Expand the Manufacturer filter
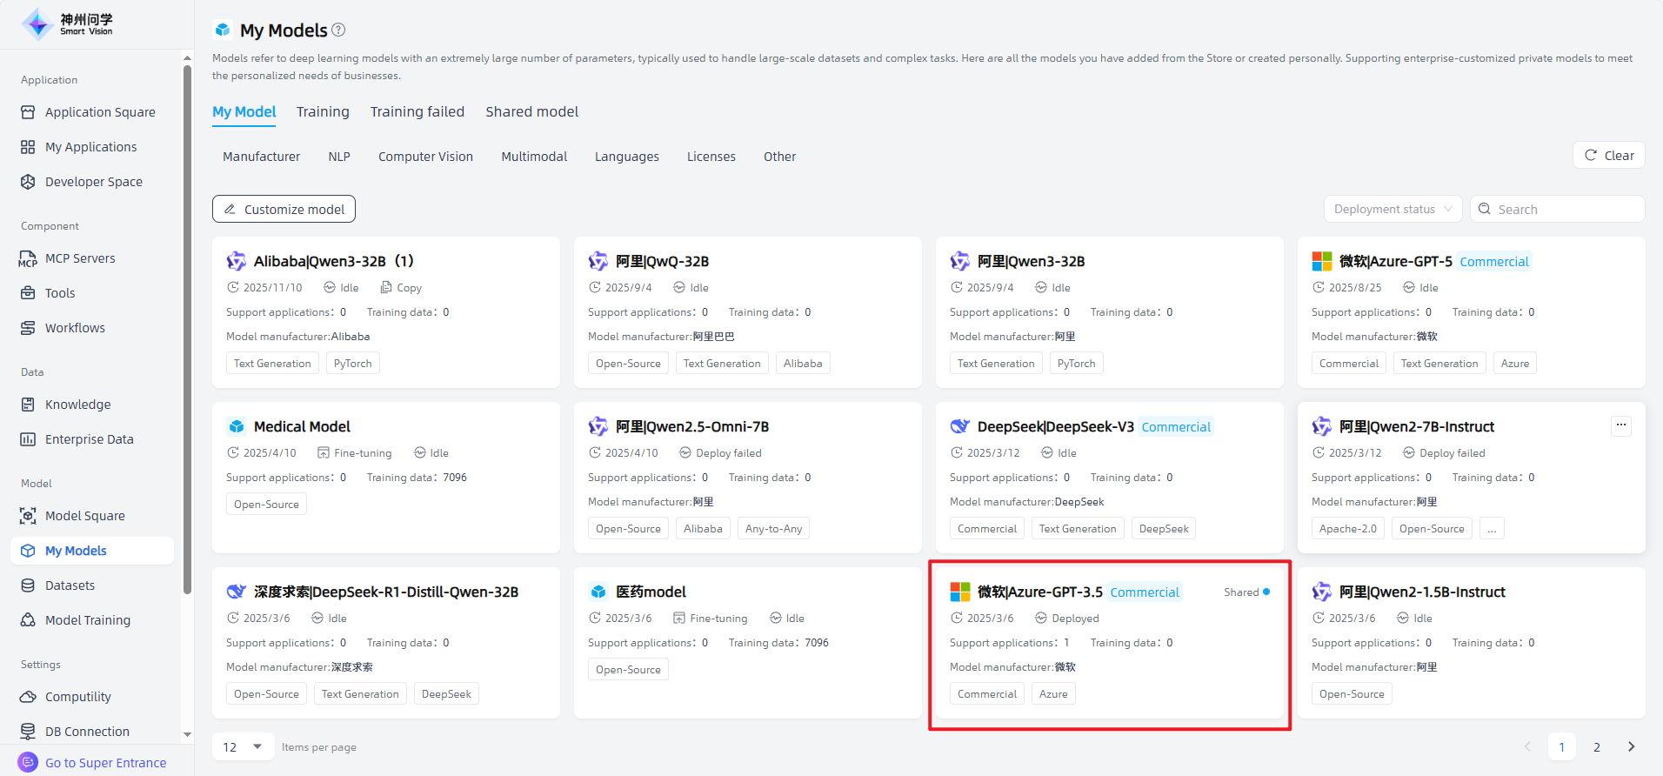 (261, 157)
